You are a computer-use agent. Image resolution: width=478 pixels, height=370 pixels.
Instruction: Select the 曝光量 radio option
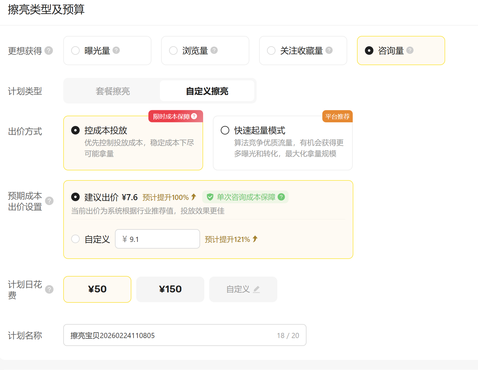pos(75,51)
